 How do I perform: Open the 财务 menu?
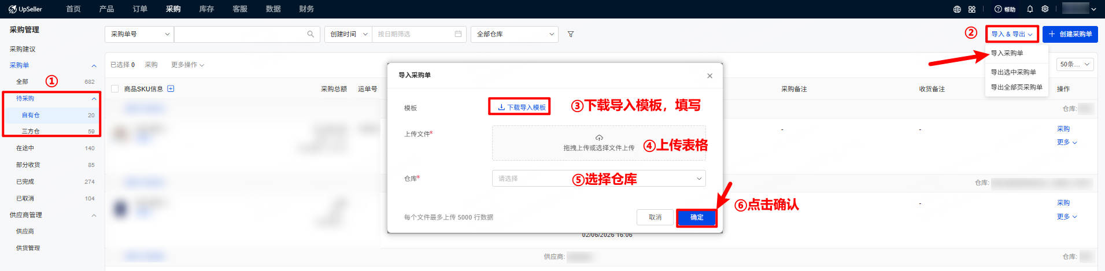[x=306, y=9]
